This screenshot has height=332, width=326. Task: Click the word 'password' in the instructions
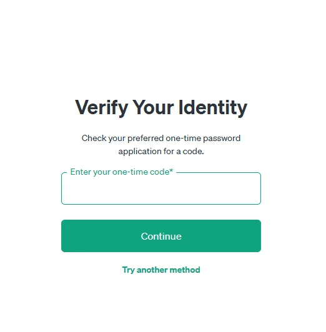222,139
